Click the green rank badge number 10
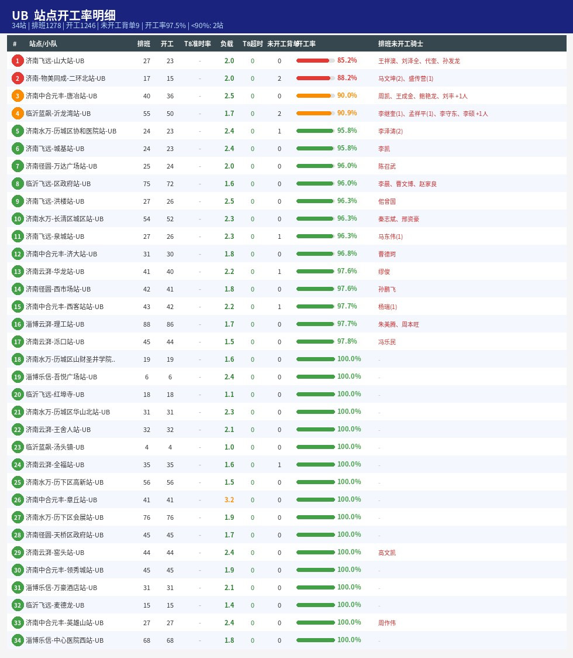The height and width of the screenshot is (658, 573). point(17,219)
